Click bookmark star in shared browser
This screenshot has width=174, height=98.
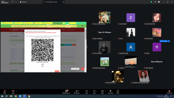pyautogui.click(x=76, y=26)
